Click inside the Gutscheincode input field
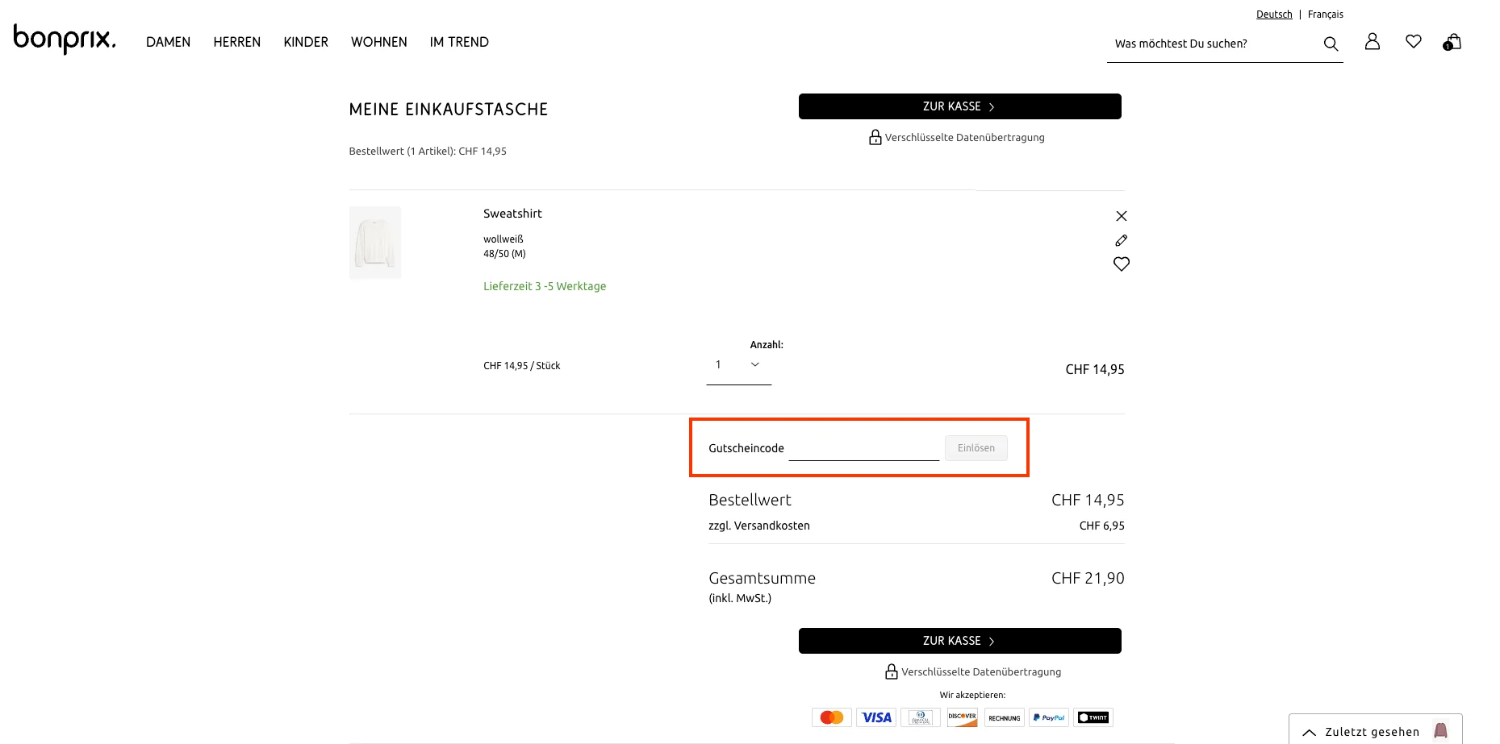Screen dimensions: 1500x744 863,447
